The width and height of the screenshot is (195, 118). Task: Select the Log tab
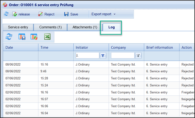coord(112,27)
